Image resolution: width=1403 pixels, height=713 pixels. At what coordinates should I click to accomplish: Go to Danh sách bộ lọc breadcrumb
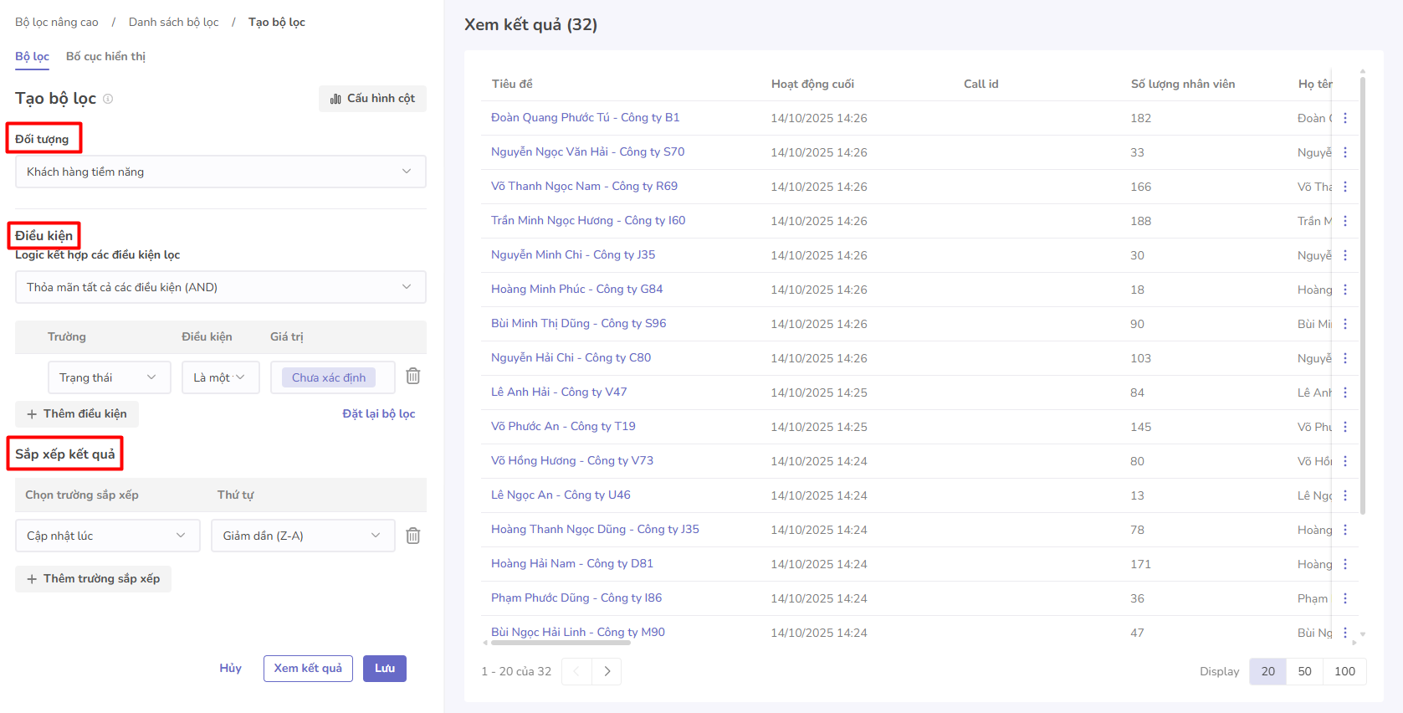173,22
